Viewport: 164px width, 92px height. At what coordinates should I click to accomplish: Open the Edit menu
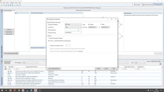click(x=4, y=3)
